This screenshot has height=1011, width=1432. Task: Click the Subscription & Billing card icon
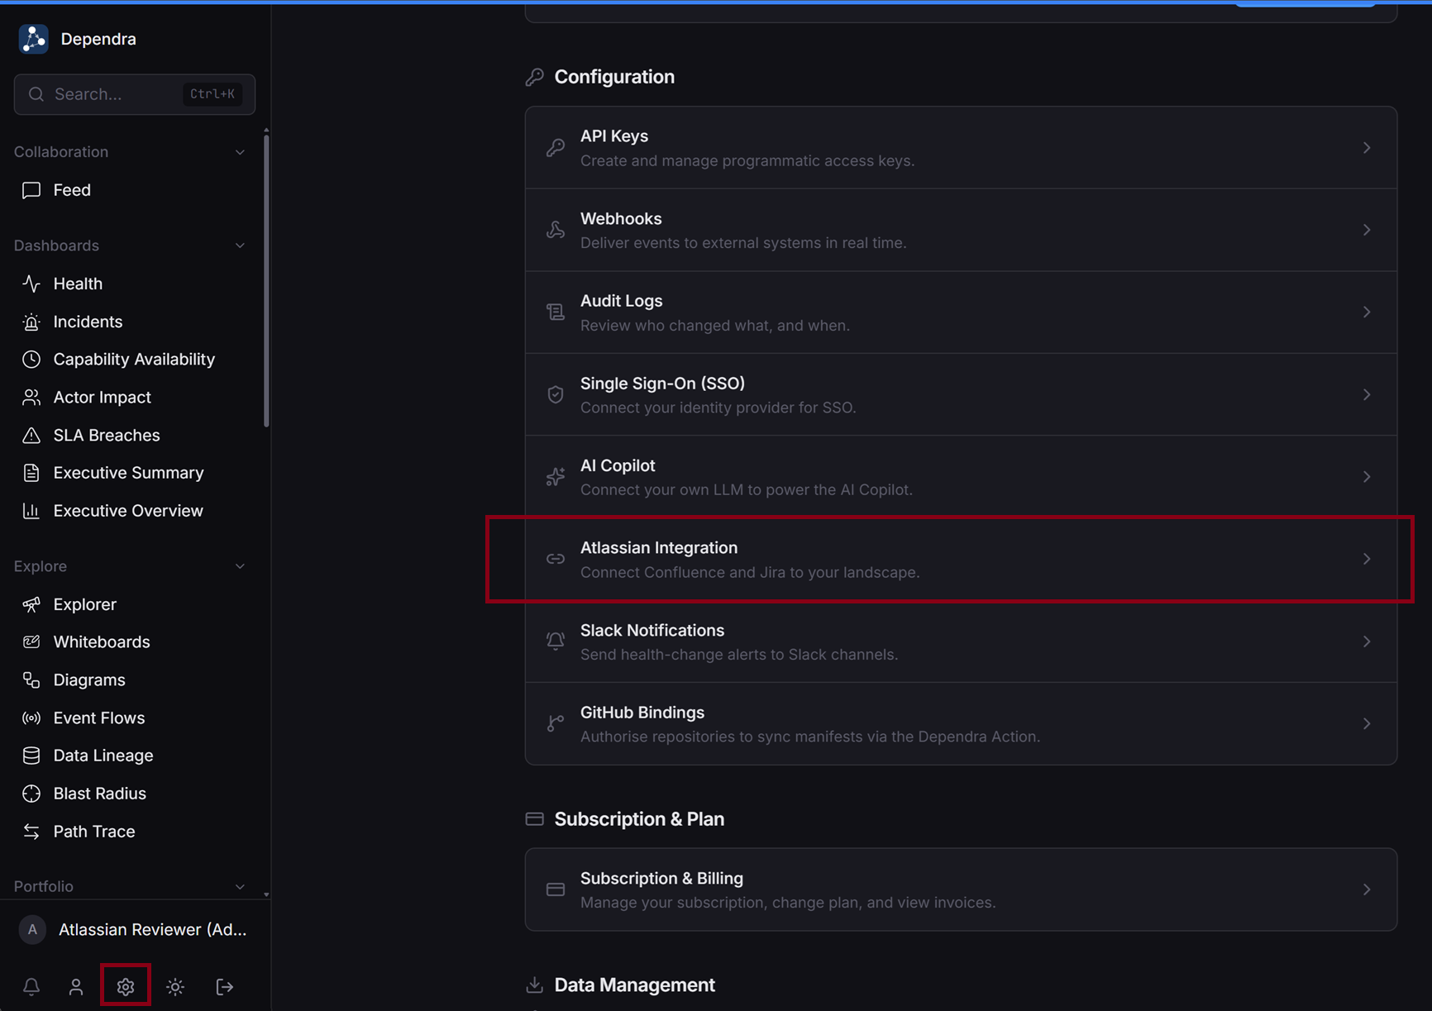556,889
